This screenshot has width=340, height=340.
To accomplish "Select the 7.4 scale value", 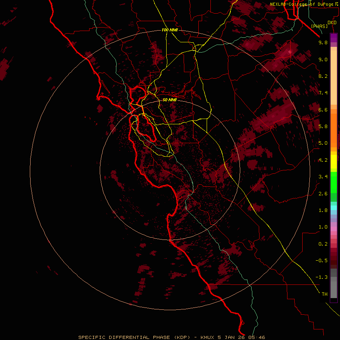I will click(323, 93).
